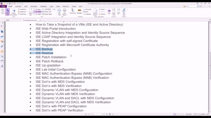Open the Pages panel in left sidebar

[2, 31]
